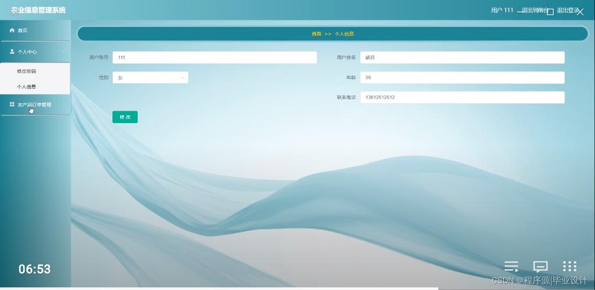This screenshot has width=595, height=290.
Task: Click the 联系电话 input field
Action: (x=462, y=97)
